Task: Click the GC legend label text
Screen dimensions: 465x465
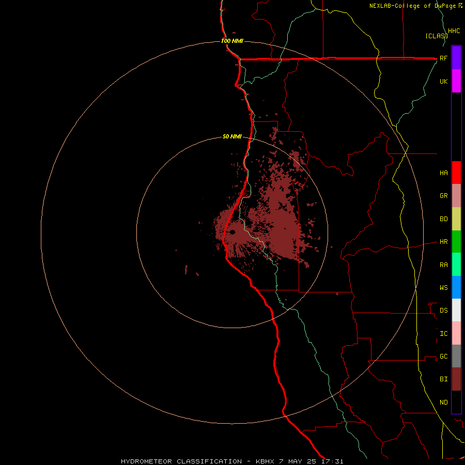Action: [444, 357]
